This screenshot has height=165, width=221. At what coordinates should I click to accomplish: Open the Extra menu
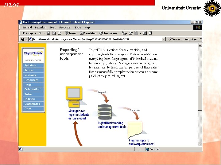[x=78, y=28]
